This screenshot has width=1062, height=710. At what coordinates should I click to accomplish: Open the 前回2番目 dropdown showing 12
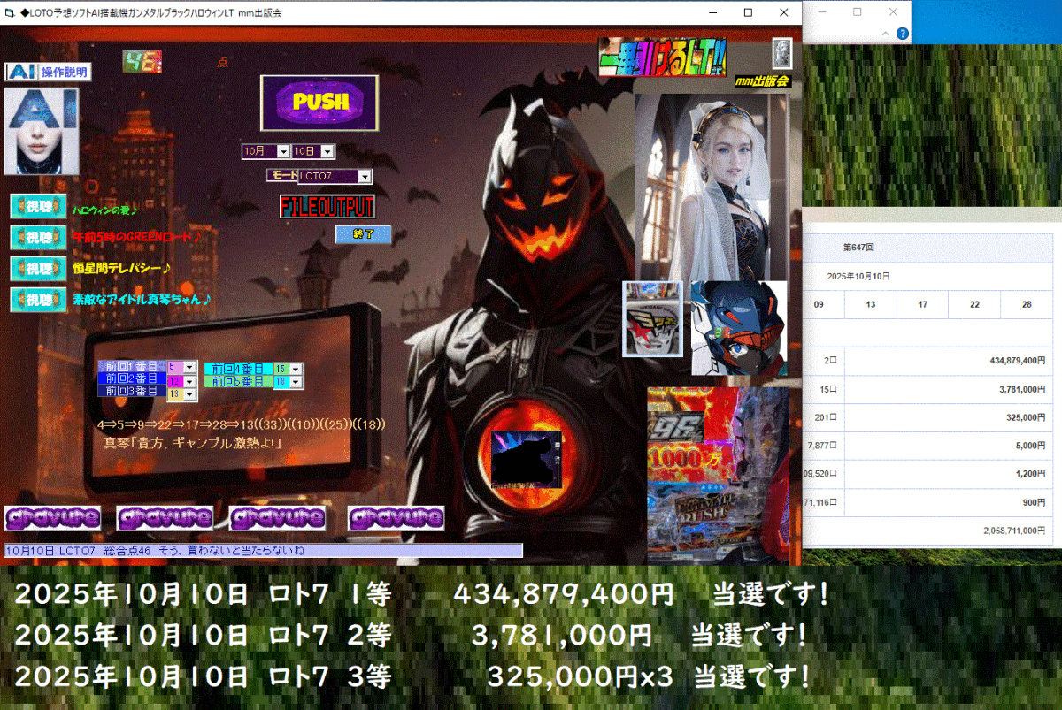pos(189,381)
